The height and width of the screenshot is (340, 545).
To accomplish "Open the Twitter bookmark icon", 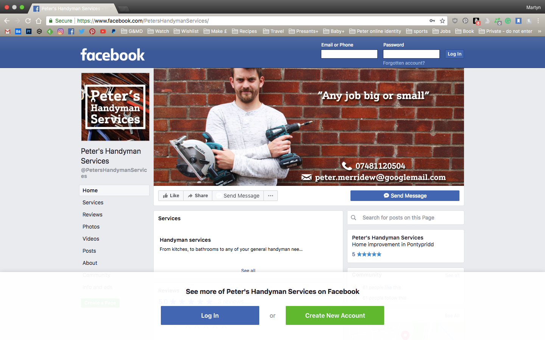I will (x=82, y=31).
